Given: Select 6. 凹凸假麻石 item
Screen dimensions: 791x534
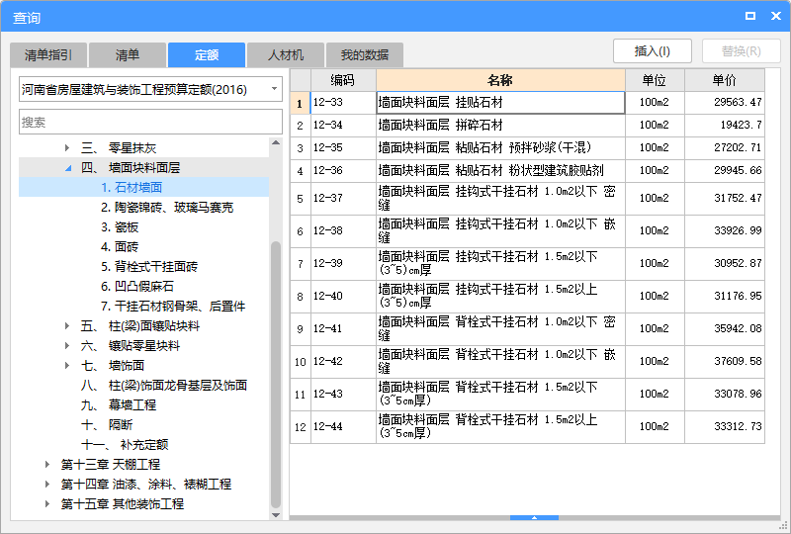Looking at the screenshot, I should (137, 286).
